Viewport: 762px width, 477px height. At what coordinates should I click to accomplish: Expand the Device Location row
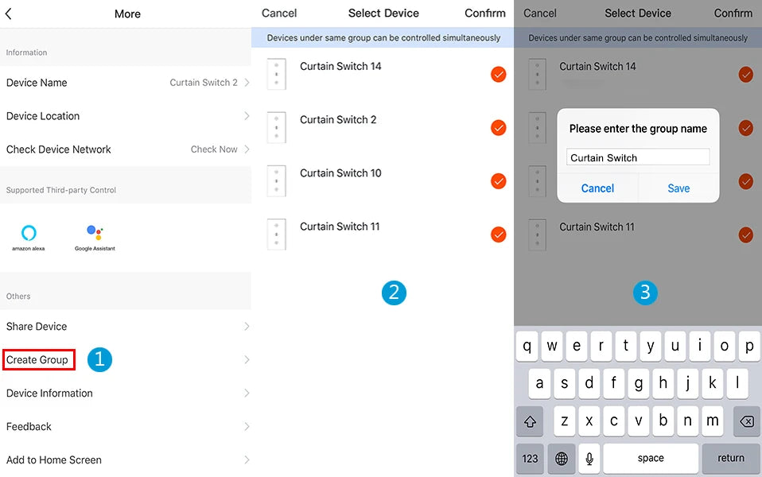pyautogui.click(x=126, y=116)
